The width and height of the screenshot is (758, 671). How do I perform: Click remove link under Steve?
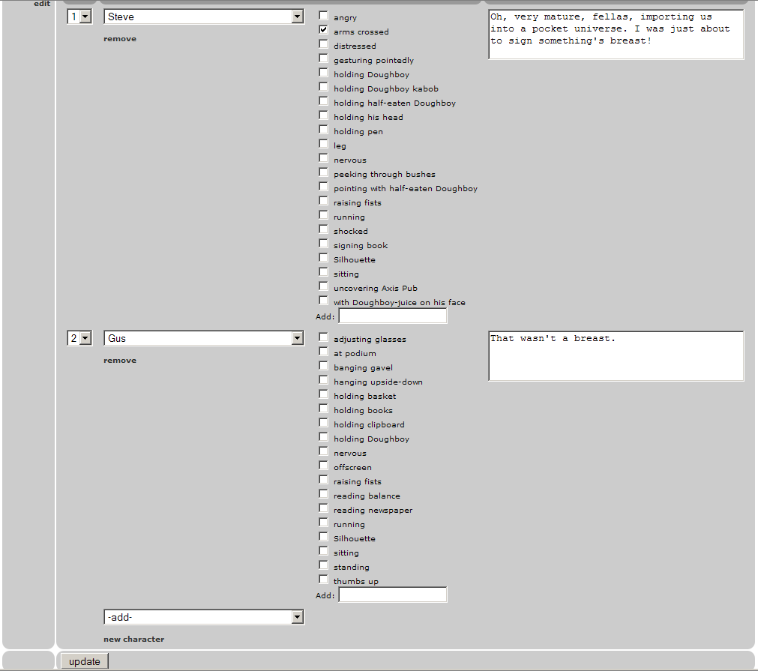click(120, 39)
